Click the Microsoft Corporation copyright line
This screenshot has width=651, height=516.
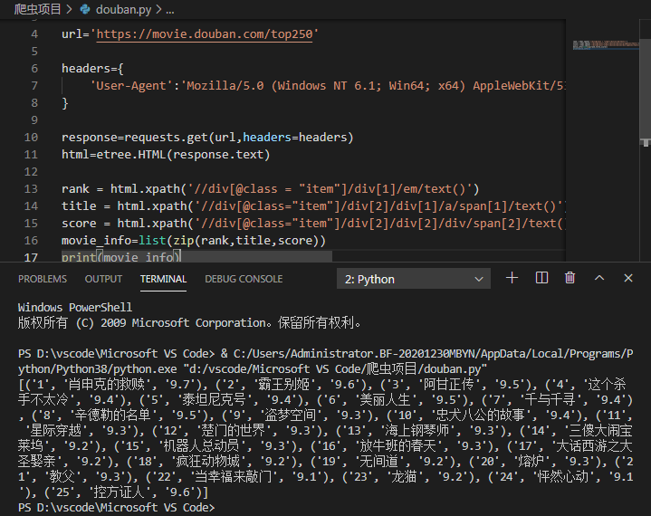pos(190,323)
